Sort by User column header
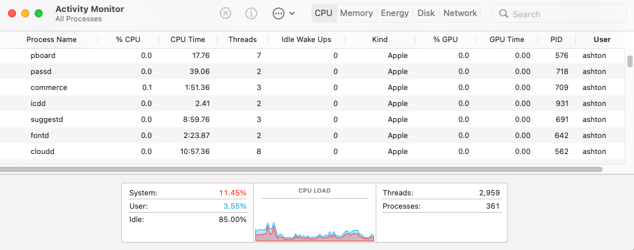The height and width of the screenshot is (250, 634). click(601, 39)
